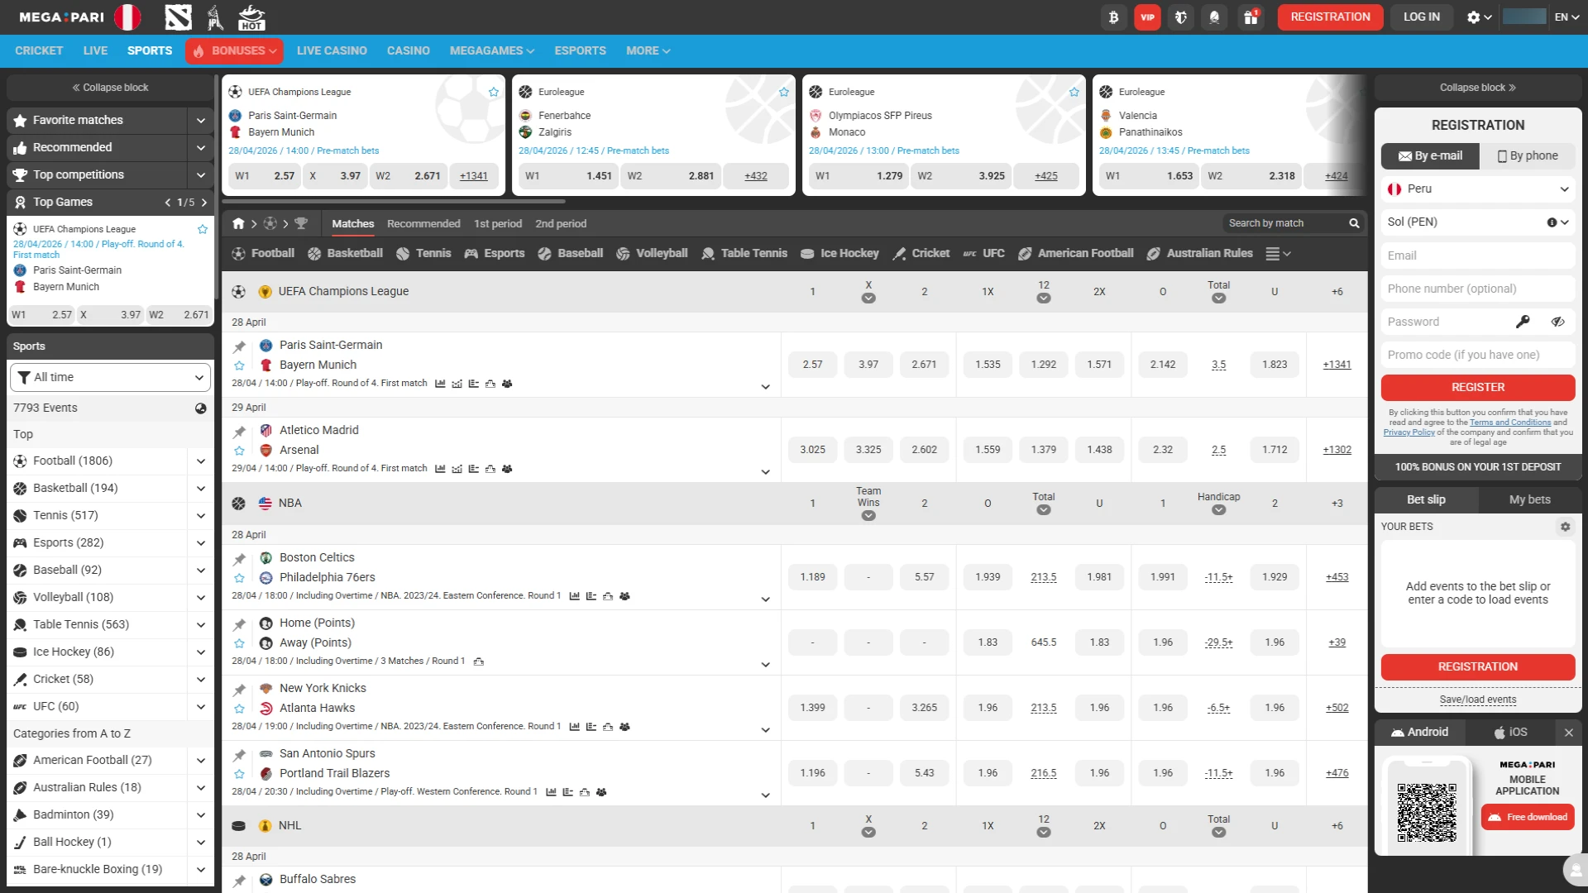This screenshot has width=1588, height=893.
Task: Open the notifications bell icon
Action: [1214, 17]
